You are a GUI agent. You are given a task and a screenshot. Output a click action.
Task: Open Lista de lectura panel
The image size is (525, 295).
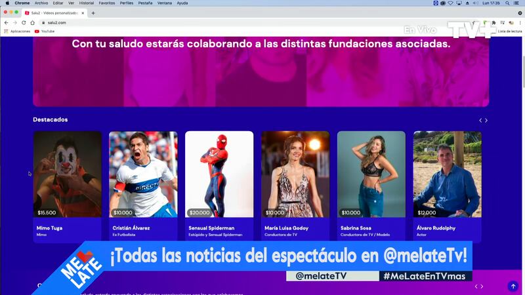point(510,31)
